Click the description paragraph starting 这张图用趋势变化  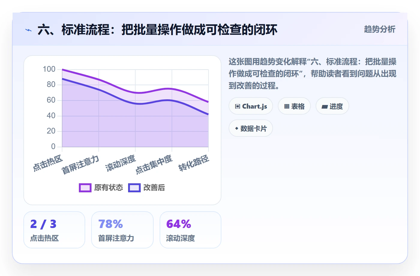pyautogui.click(x=312, y=74)
